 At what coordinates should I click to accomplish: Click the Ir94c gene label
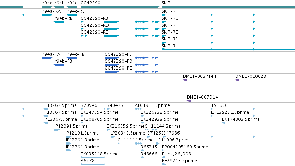(72, 3)
